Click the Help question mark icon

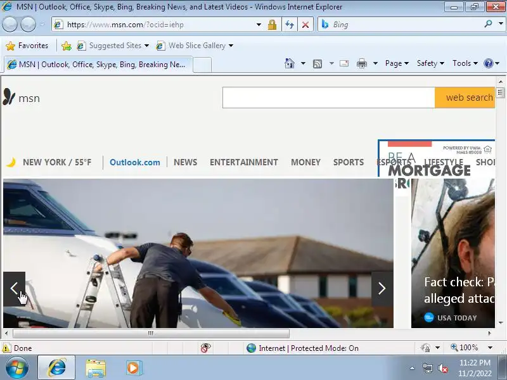click(488, 63)
